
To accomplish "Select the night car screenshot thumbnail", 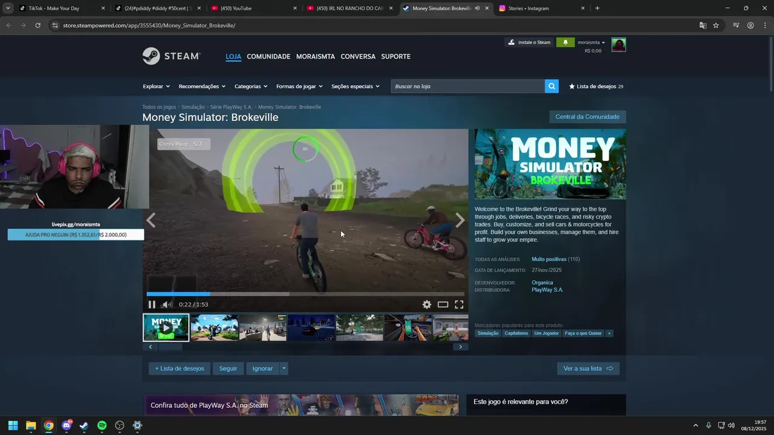I will (x=311, y=327).
